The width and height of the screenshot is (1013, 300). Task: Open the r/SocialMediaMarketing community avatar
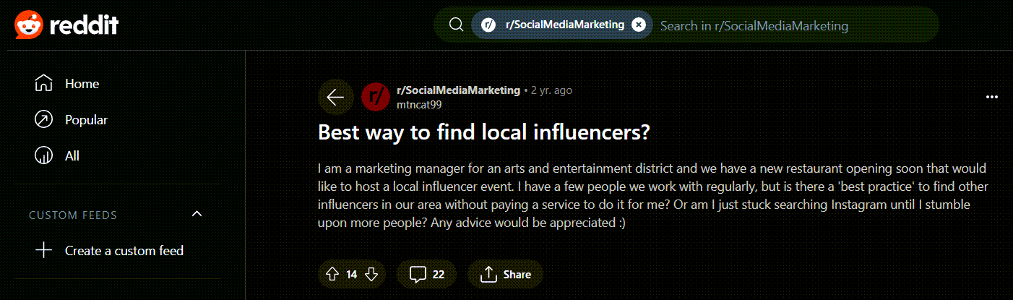coord(376,97)
